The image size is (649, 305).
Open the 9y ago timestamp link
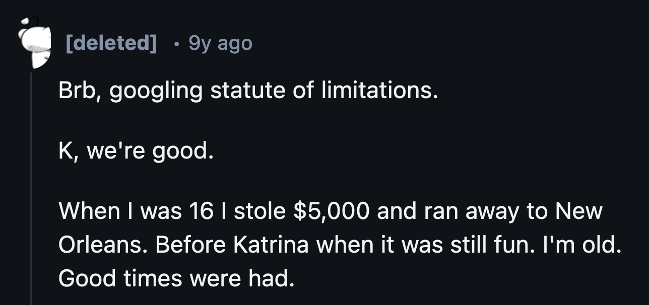pyautogui.click(x=220, y=44)
